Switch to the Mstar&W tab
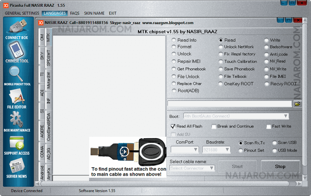This screenshot has height=196, width=311. (48, 80)
